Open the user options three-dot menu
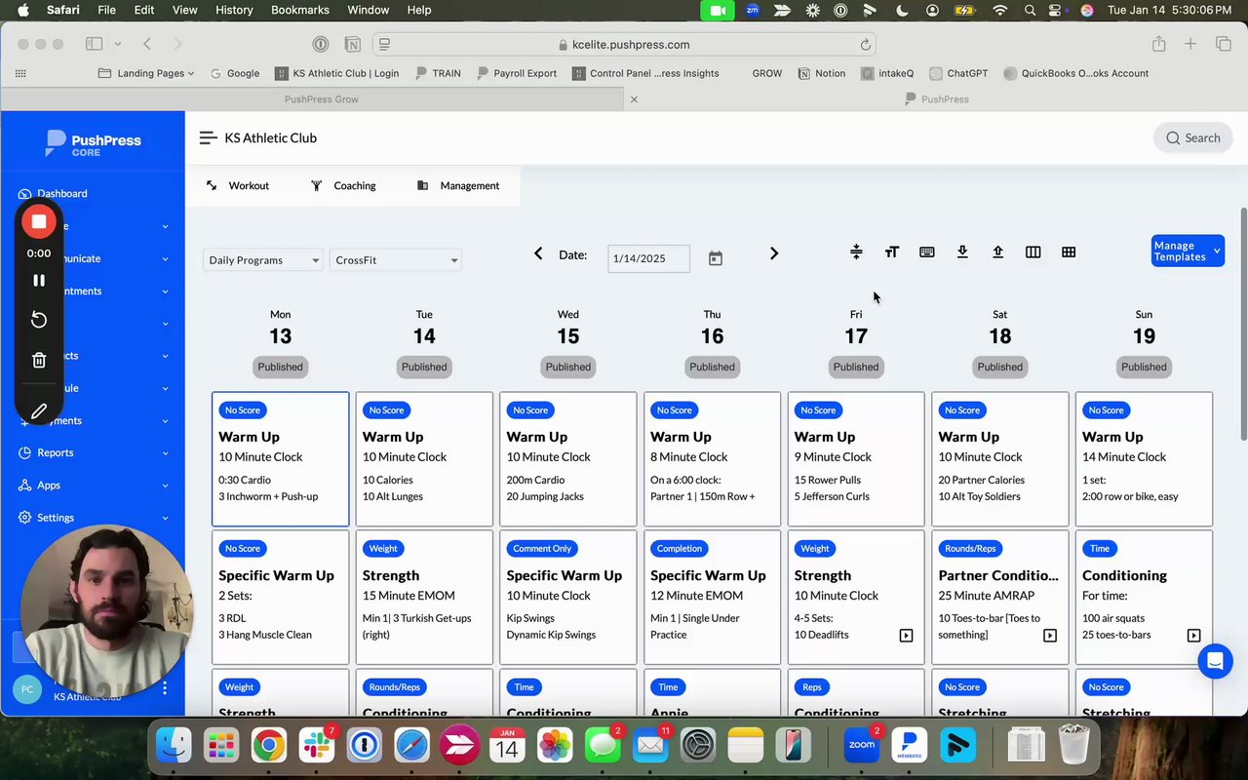 click(x=165, y=688)
